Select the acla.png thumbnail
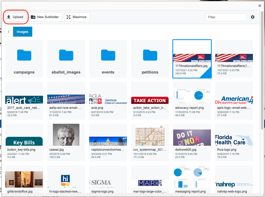This screenshot has width=265, height=197. pos(108,101)
